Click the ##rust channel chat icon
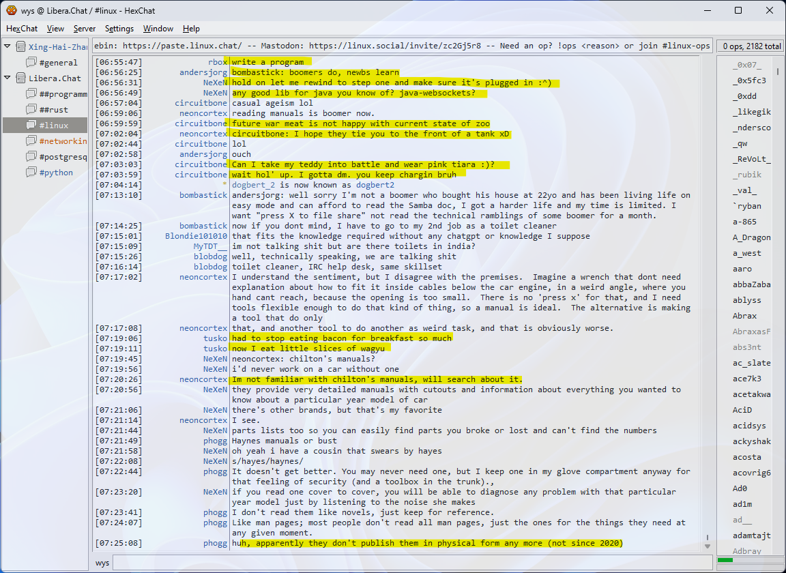 31,110
